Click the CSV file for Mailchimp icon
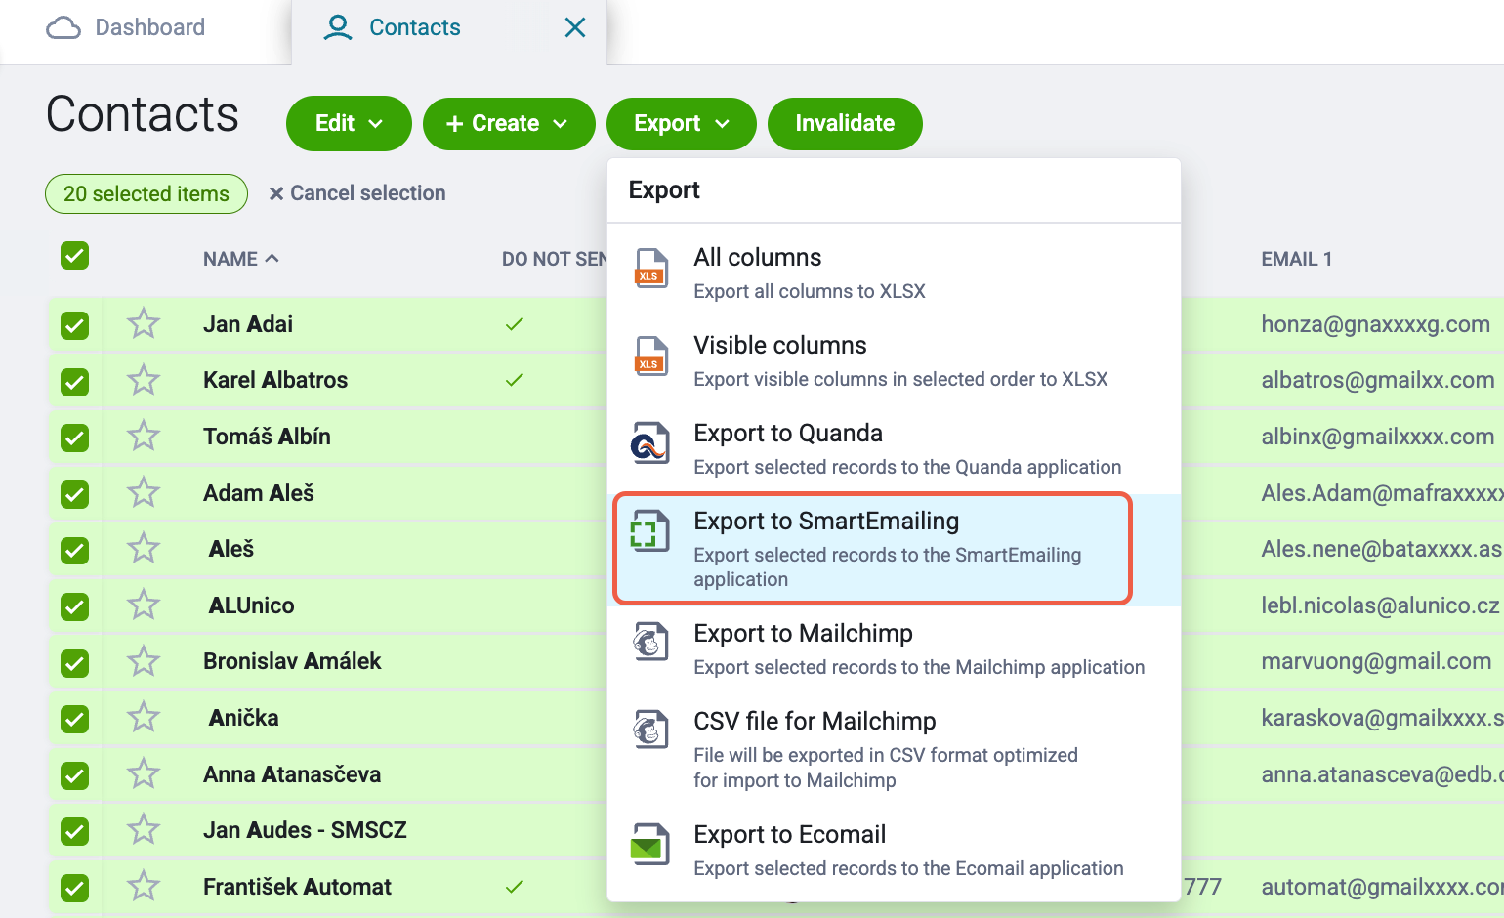Viewport: 1504px width, 918px height. tap(650, 731)
